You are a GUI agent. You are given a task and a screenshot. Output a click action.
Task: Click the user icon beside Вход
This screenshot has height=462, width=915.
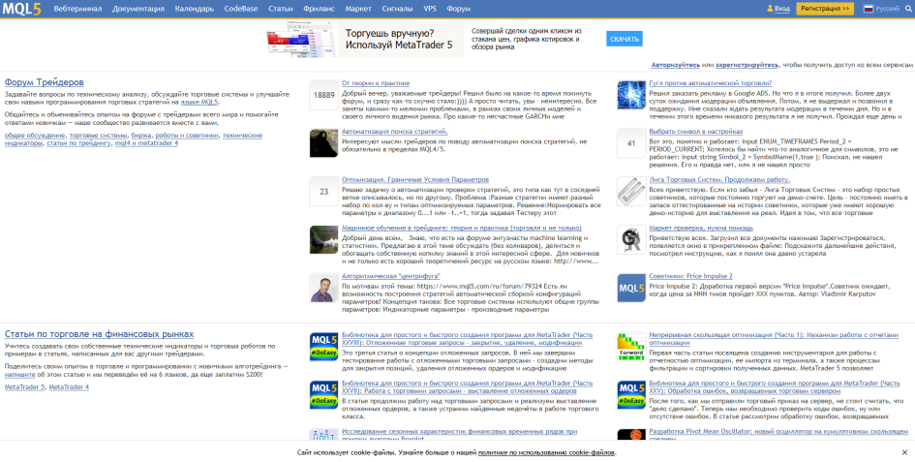click(x=770, y=9)
